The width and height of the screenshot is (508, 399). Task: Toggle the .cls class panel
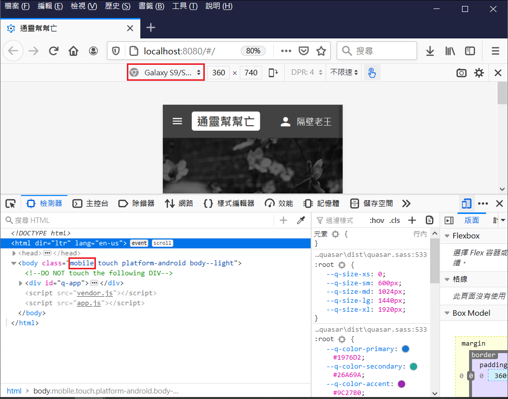click(395, 220)
